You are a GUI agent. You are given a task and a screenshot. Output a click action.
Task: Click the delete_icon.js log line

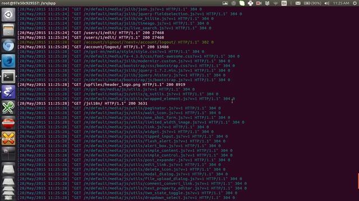click(x=122, y=169)
